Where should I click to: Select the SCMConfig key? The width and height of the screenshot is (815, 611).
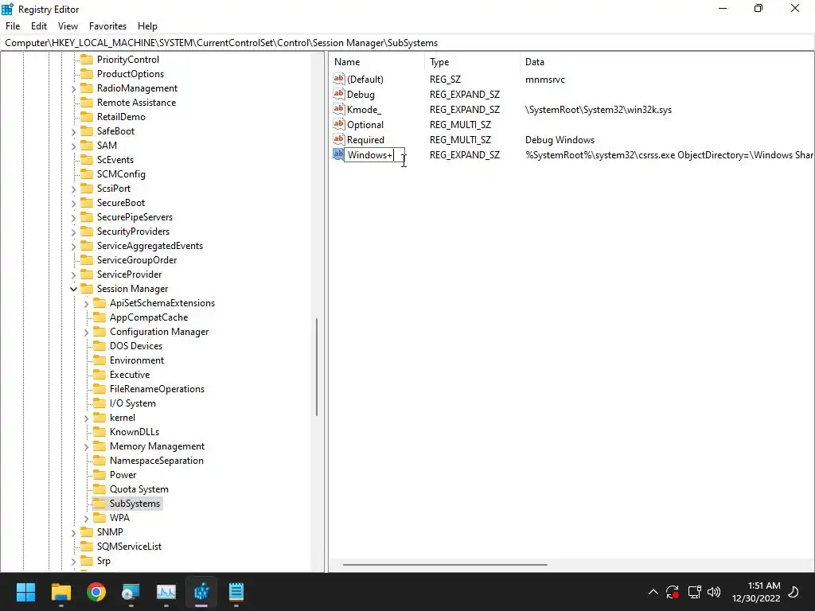pos(121,174)
